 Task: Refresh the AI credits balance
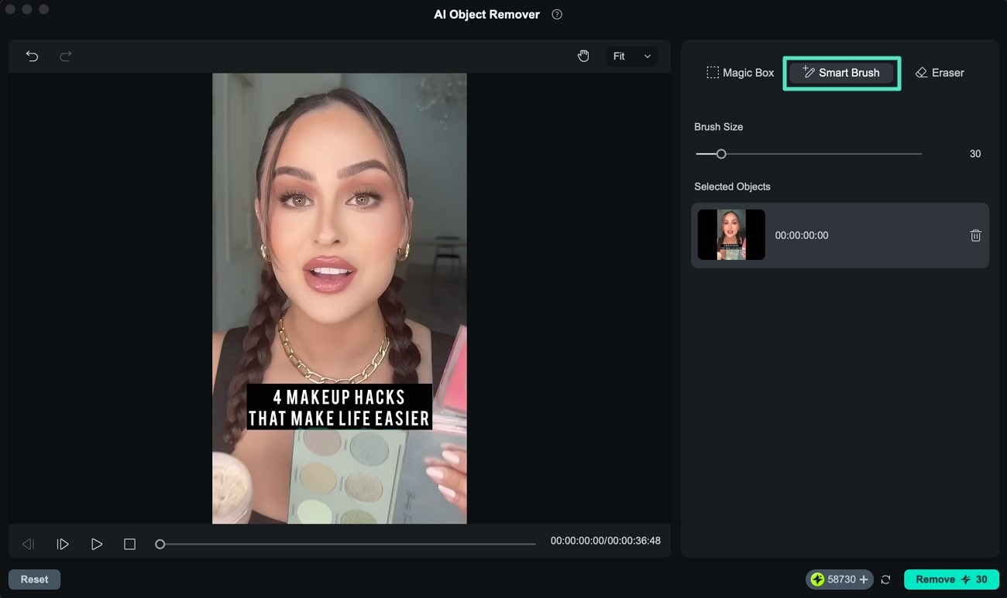(x=886, y=579)
